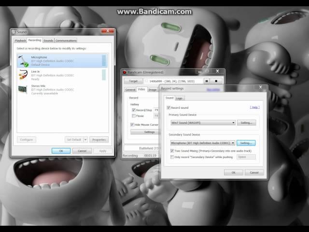The width and height of the screenshot is (309, 232).
Task: Click OK in the Sound window
Action: 61,151
